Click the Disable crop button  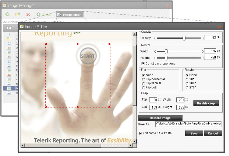coord(206,103)
